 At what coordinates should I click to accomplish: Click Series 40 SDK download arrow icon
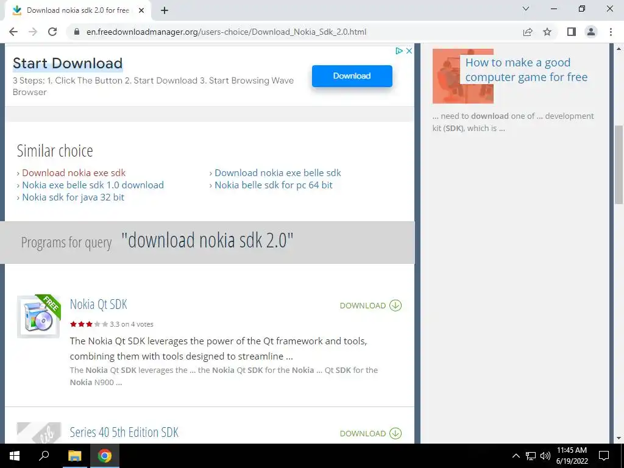click(395, 433)
